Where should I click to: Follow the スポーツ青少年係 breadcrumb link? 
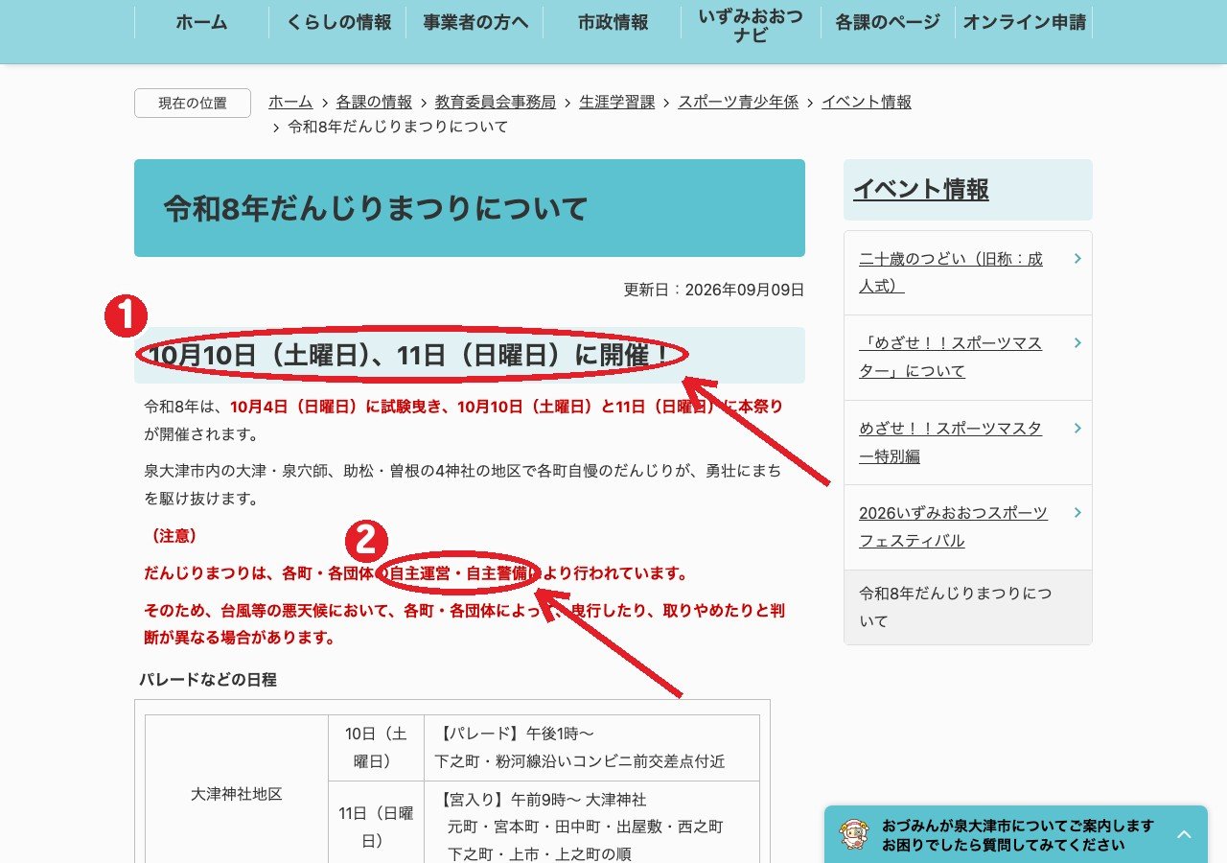(738, 102)
